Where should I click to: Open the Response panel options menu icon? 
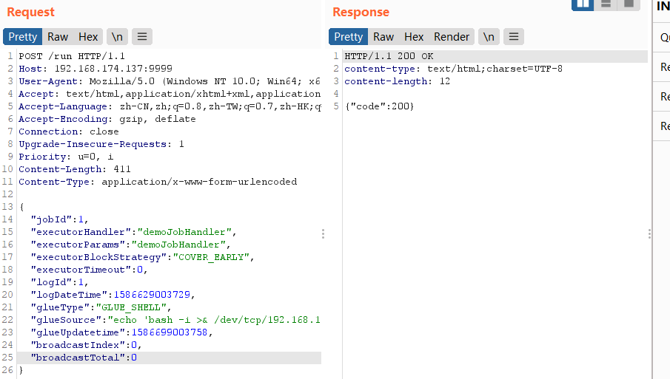[x=514, y=37]
